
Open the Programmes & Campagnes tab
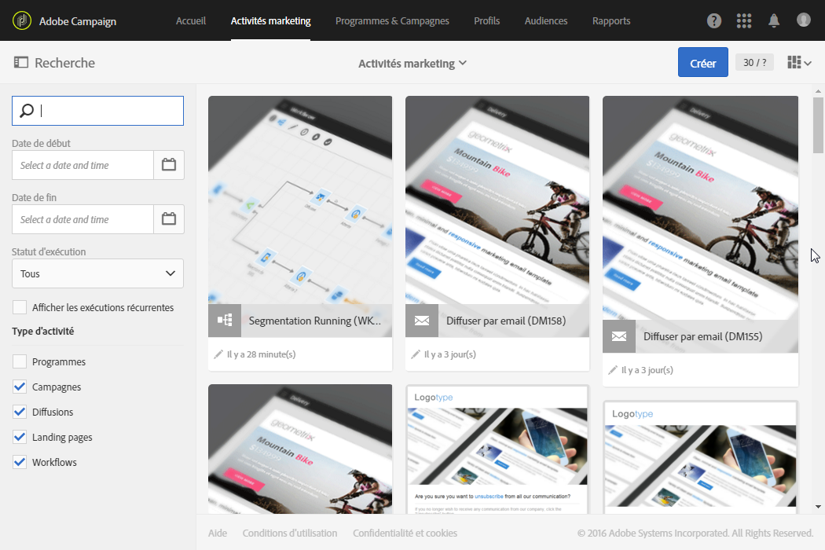click(x=392, y=21)
